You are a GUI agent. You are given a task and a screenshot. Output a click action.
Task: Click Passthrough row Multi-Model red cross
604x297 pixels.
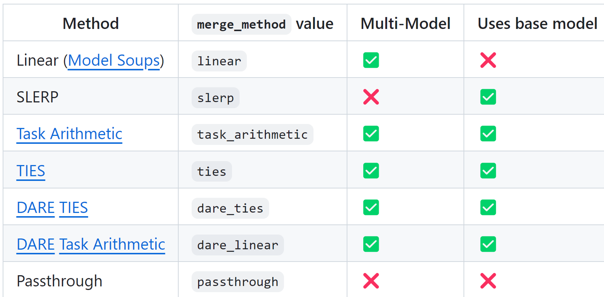pyautogui.click(x=371, y=281)
